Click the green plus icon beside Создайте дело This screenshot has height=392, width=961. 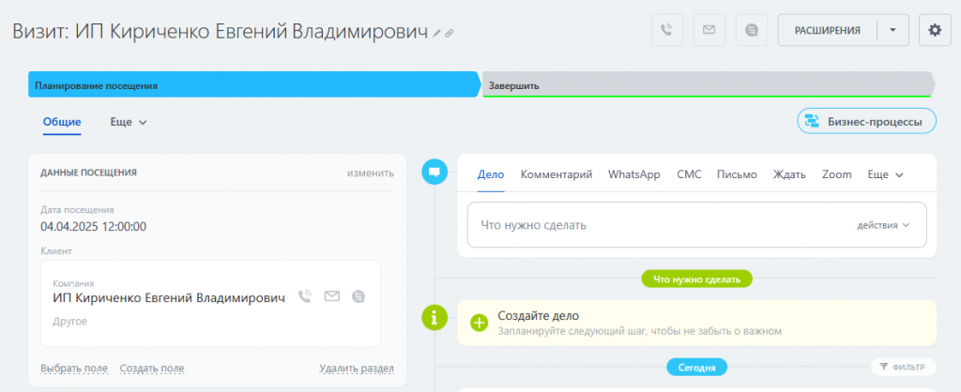coord(480,323)
